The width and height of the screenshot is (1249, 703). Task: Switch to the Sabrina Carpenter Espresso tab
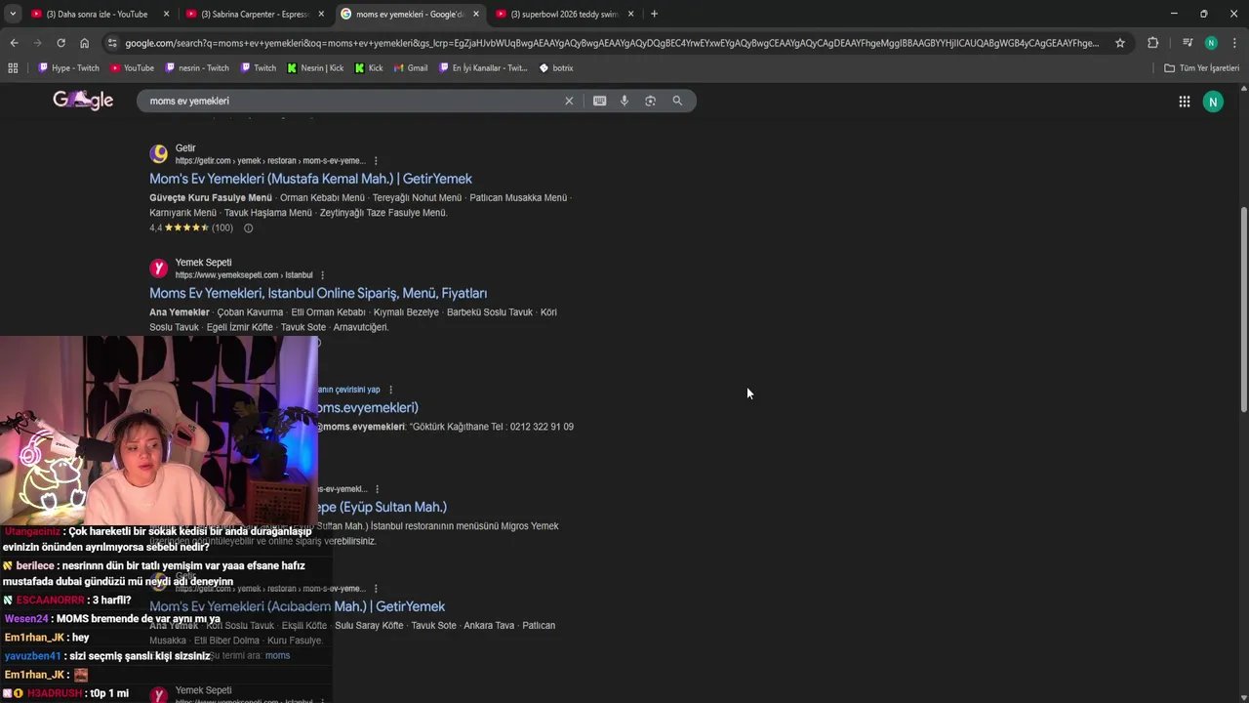click(254, 14)
